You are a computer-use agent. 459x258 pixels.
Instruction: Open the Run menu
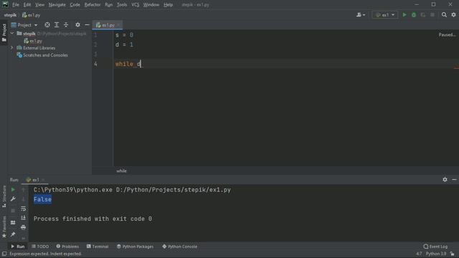pyautogui.click(x=108, y=5)
